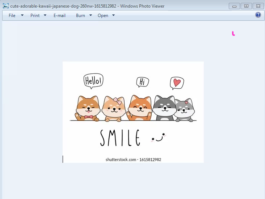
Task: Click the red heart speech bubble
Action: (177, 83)
